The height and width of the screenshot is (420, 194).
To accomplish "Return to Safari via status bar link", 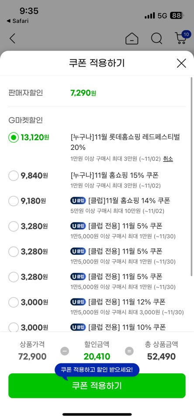I will 17,21.
